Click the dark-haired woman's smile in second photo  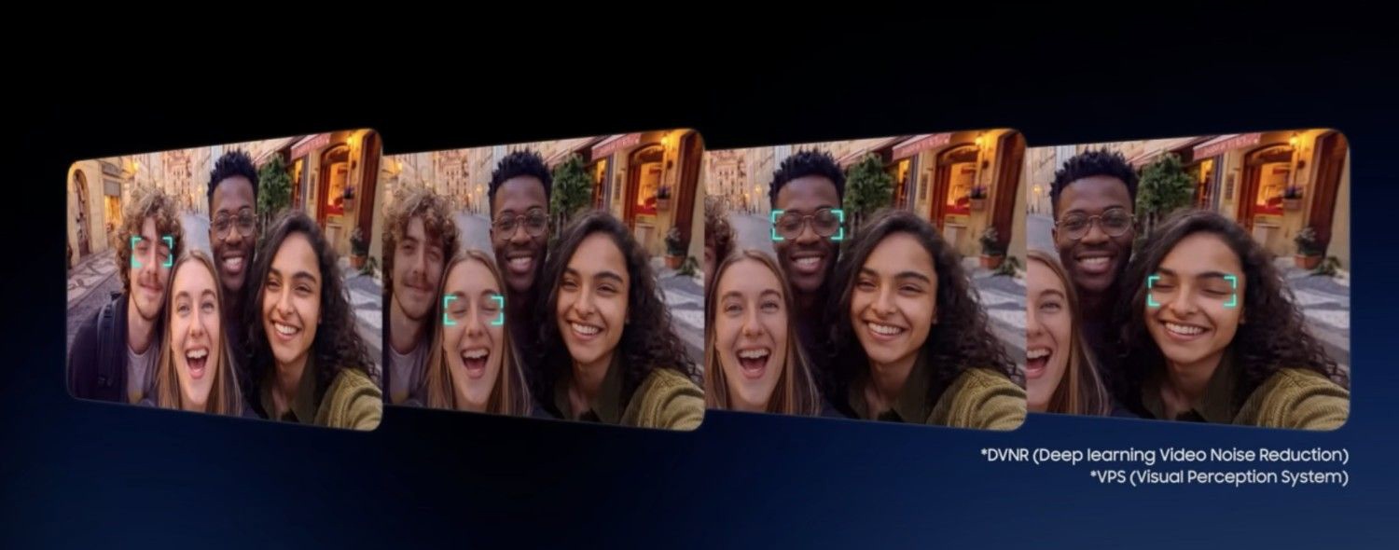[x=586, y=331]
